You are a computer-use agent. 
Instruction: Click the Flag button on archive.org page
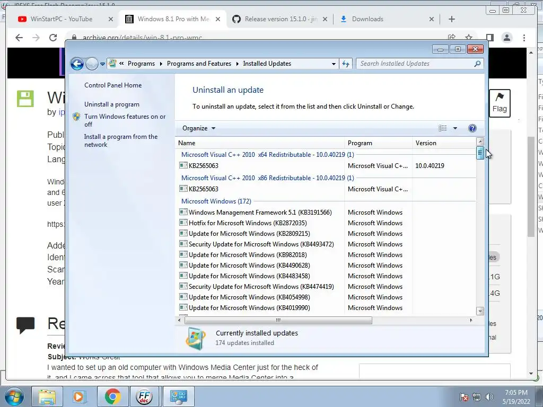click(500, 103)
